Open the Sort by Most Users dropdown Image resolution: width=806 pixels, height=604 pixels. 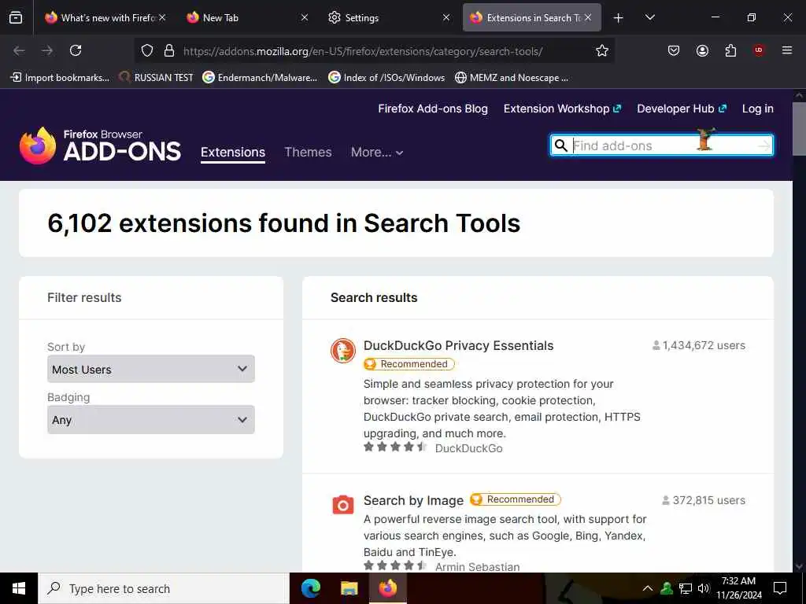point(150,369)
